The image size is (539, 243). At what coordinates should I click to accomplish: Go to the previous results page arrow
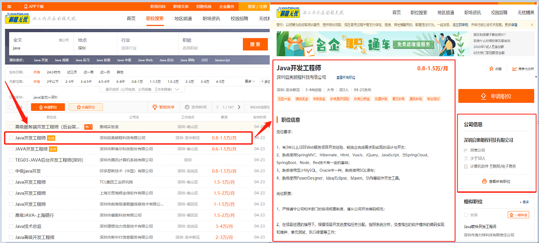coord(217,107)
